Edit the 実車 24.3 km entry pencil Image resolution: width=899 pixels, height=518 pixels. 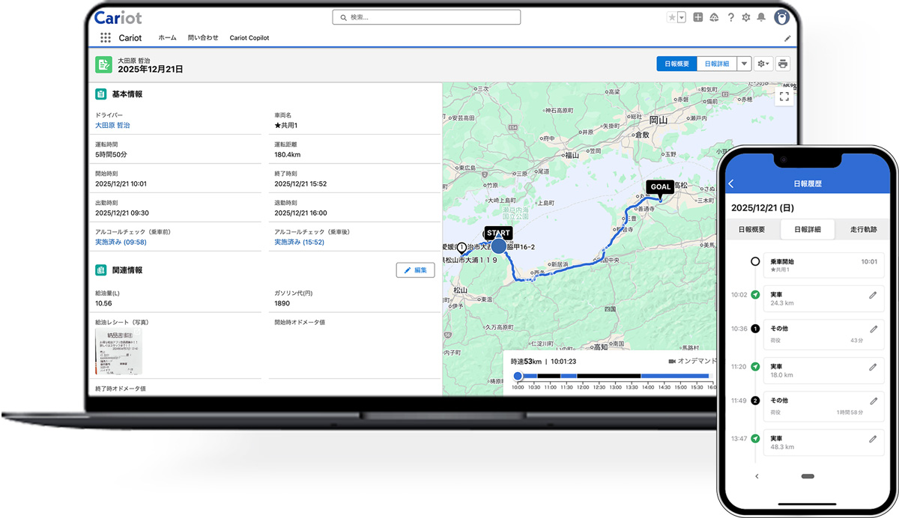873,296
